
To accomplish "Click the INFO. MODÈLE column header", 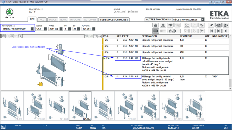I will [220, 36].
